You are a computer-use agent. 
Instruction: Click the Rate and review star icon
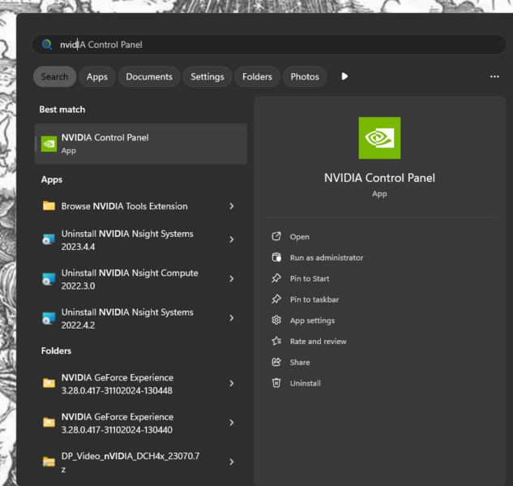[276, 342]
